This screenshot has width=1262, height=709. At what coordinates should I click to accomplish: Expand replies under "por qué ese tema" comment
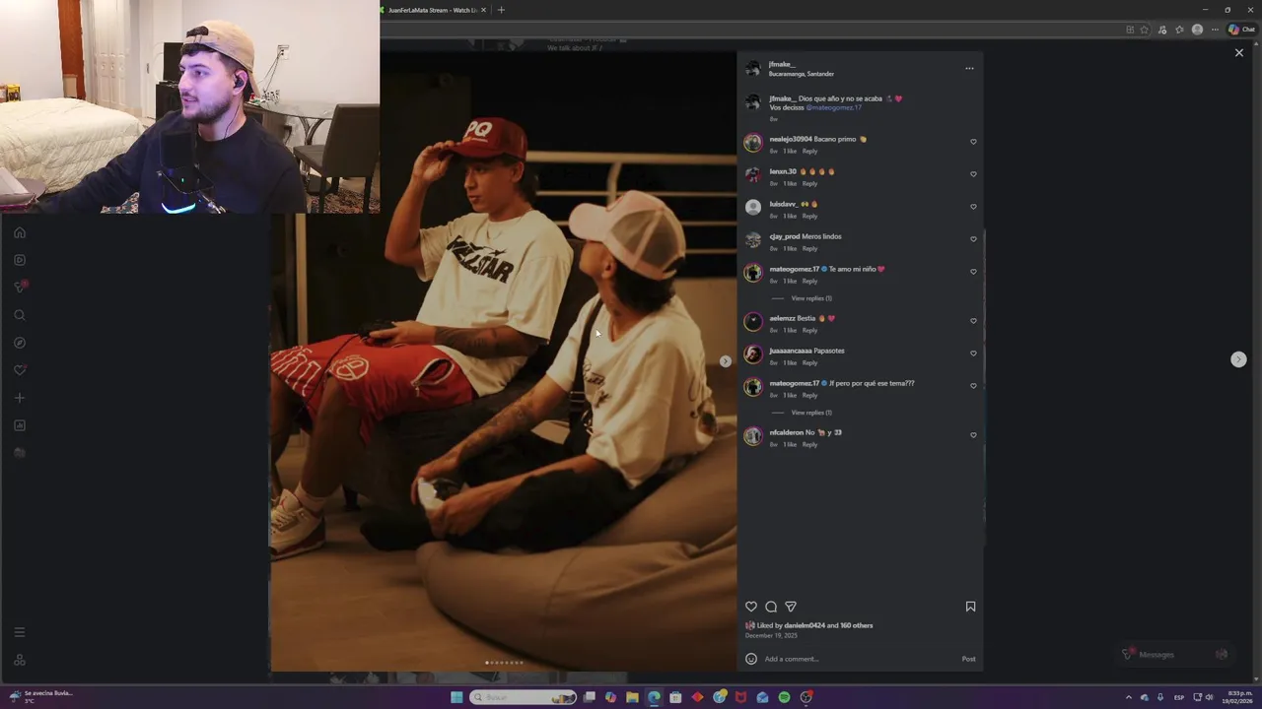(811, 413)
